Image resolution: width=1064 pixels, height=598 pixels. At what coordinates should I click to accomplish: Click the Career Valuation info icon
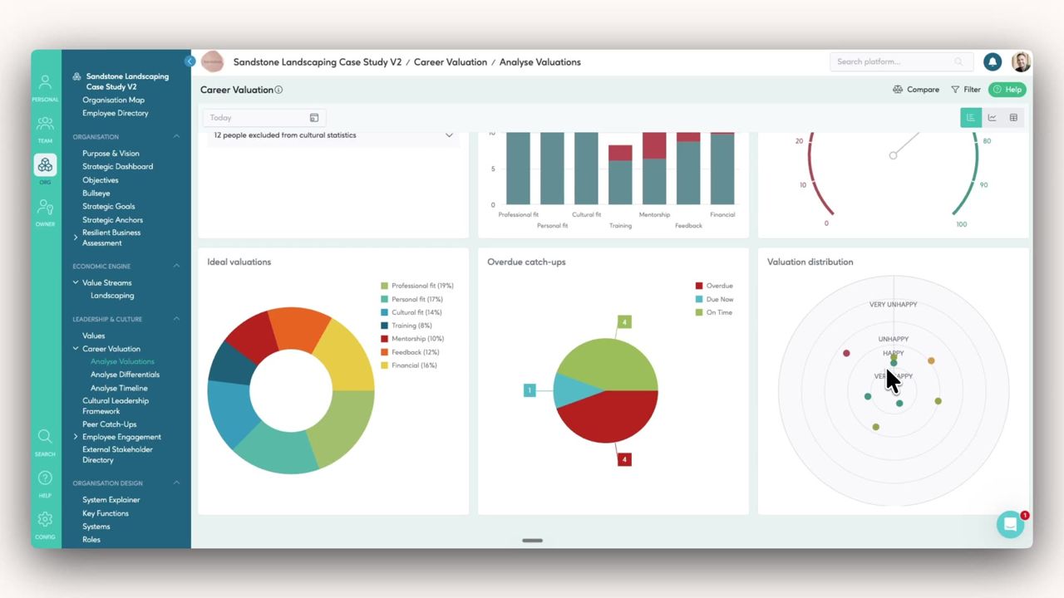(x=278, y=90)
